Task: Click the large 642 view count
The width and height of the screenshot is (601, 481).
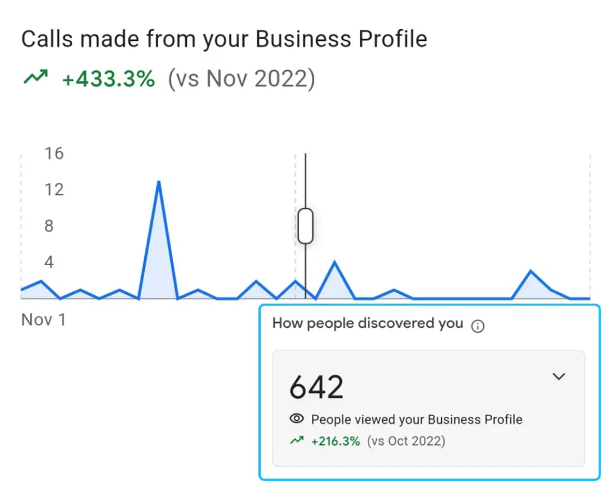Action: point(316,387)
